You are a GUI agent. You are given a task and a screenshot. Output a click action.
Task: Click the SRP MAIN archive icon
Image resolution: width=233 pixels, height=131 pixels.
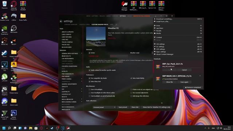pos(158,79)
